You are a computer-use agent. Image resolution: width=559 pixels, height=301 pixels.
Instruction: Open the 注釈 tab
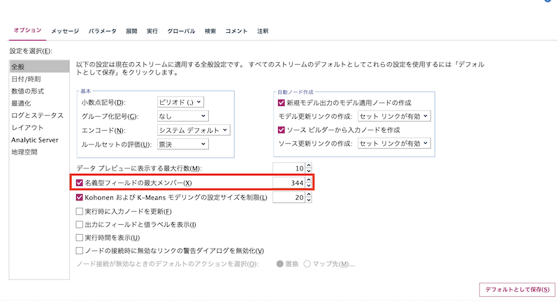pyautogui.click(x=263, y=31)
